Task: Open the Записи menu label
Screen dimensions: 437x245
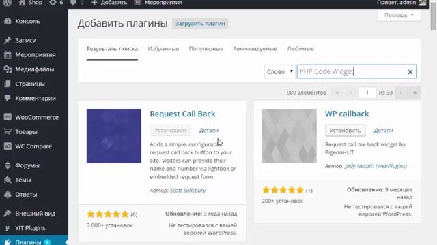Action: tap(26, 41)
